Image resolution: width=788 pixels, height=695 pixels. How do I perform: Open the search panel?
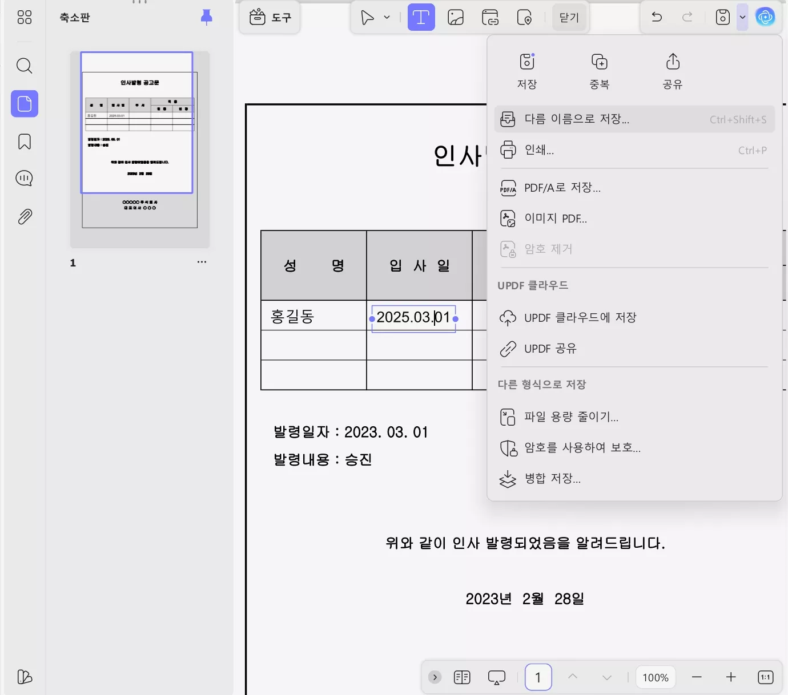[24, 66]
